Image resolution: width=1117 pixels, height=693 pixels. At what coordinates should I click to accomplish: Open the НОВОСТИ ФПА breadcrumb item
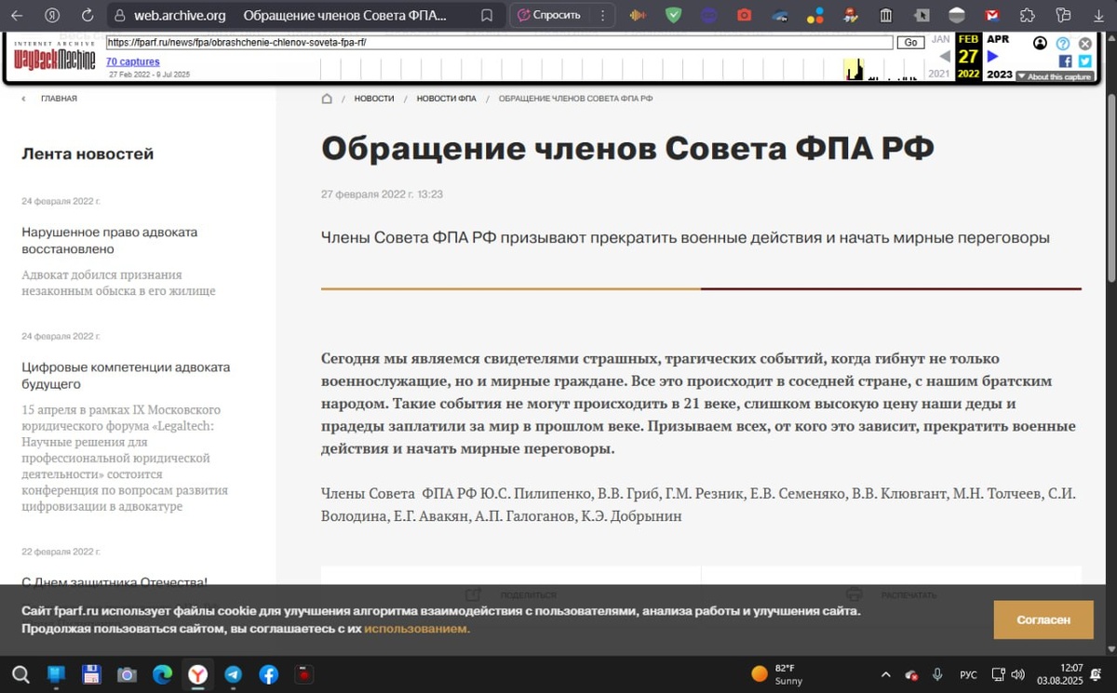(x=446, y=99)
